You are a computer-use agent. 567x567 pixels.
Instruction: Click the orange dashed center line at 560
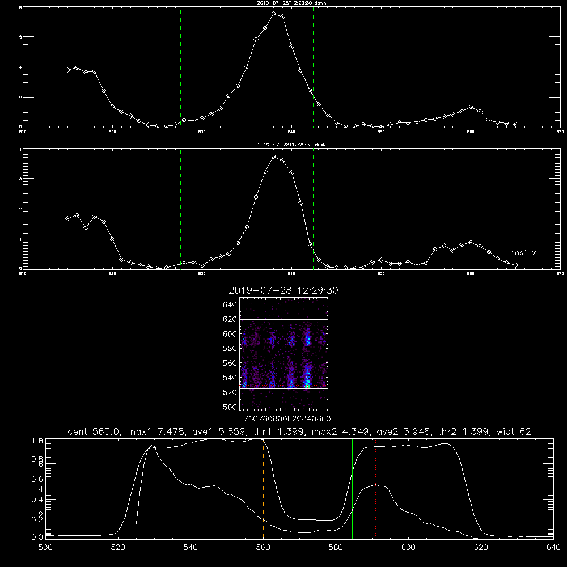[x=263, y=490]
